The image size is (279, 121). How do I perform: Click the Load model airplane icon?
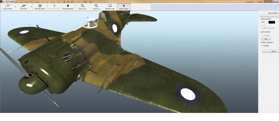[x=8, y=6]
